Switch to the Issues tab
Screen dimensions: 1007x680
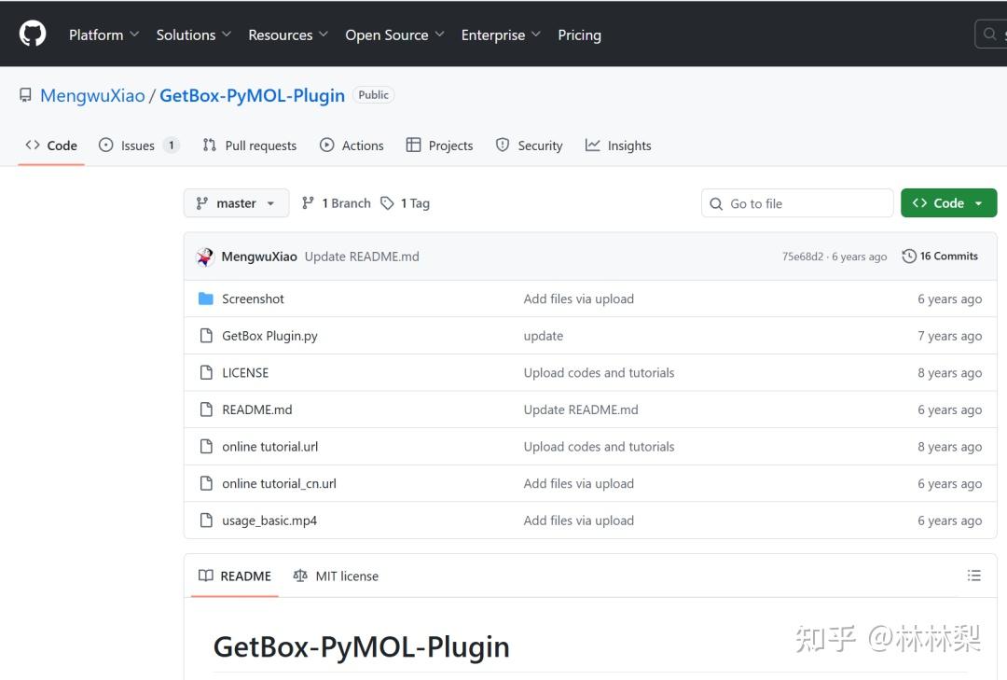click(138, 146)
